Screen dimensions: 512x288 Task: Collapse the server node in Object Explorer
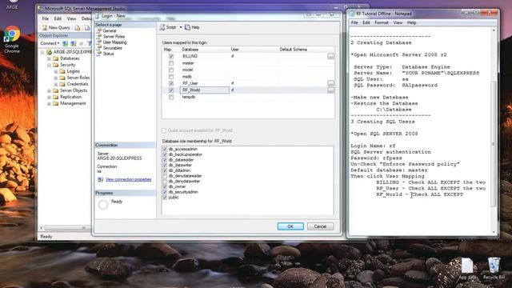42,52
